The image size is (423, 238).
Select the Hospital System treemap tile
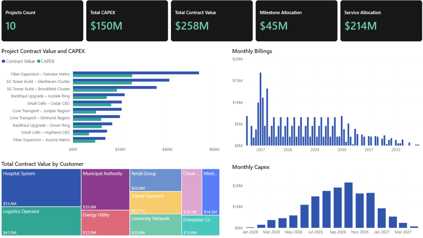click(x=41, y=188)
